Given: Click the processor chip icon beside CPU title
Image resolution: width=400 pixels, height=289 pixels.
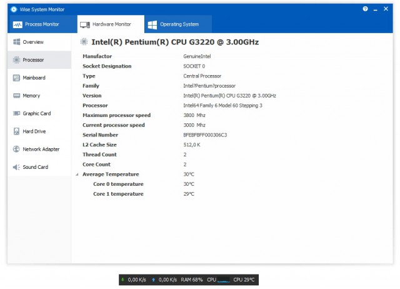Looking at the screenshot, I should click(84, 41).
